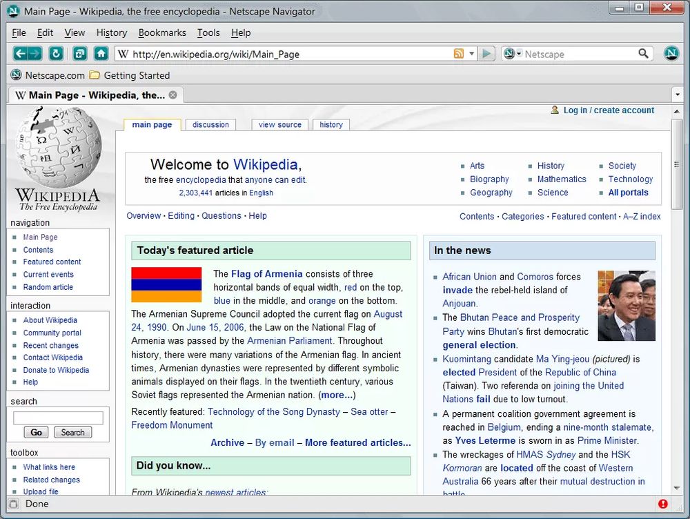Viewport: 690px width, 519px height.
Task: Click the Wikipedia W favicon in address bar
Action: pyautogui.click(x=124, y=54)
